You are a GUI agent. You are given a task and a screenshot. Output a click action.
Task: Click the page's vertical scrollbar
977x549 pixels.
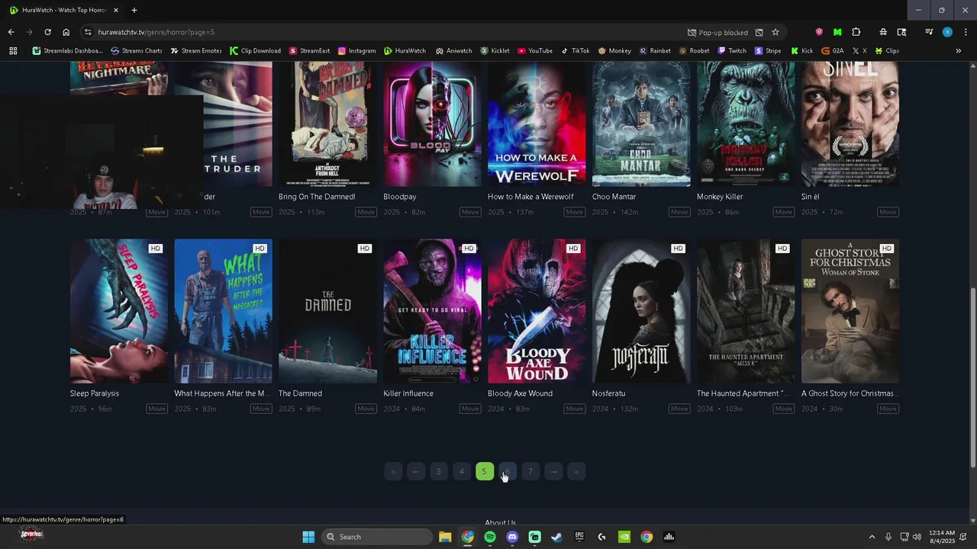coord(972,377)
